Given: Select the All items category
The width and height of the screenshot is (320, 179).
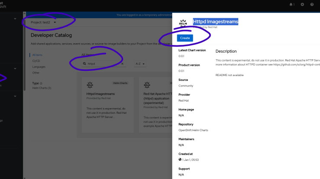Looking at the screenshot, I should 37,55.
